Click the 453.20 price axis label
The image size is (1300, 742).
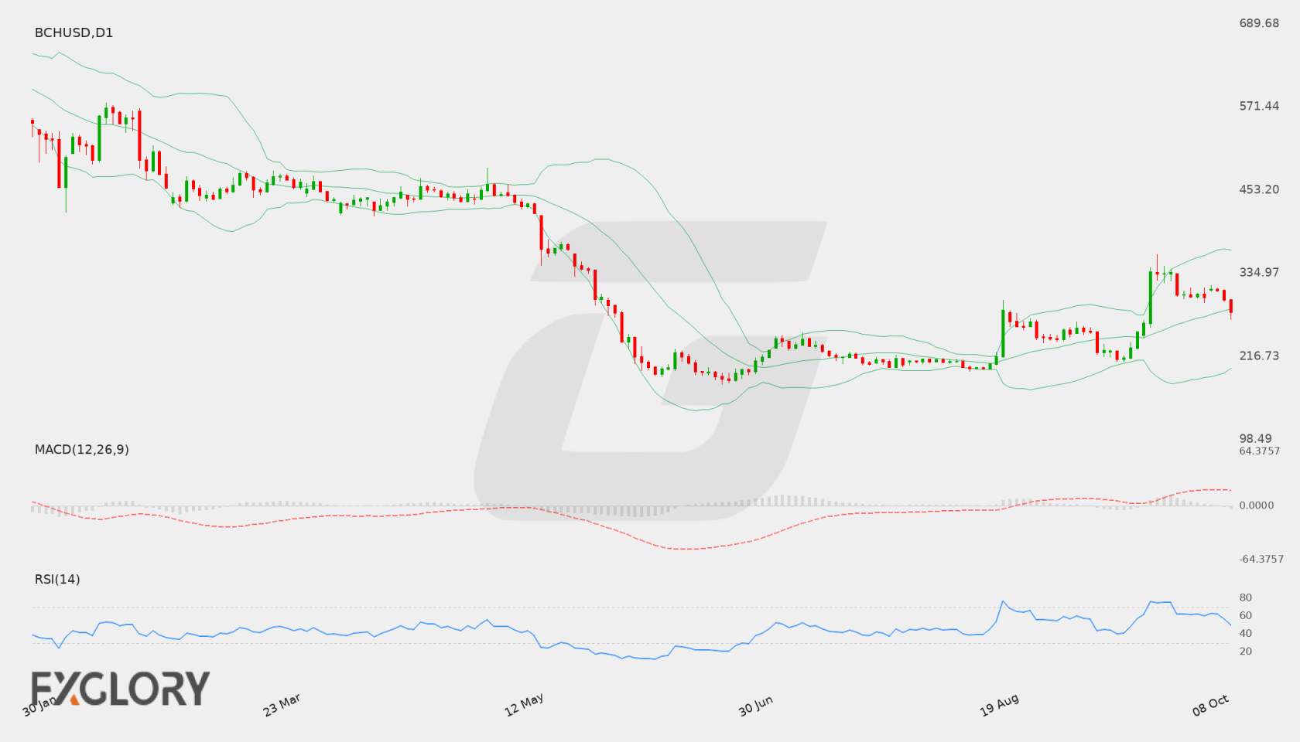pyautogui.click(x=1259, y=189)
